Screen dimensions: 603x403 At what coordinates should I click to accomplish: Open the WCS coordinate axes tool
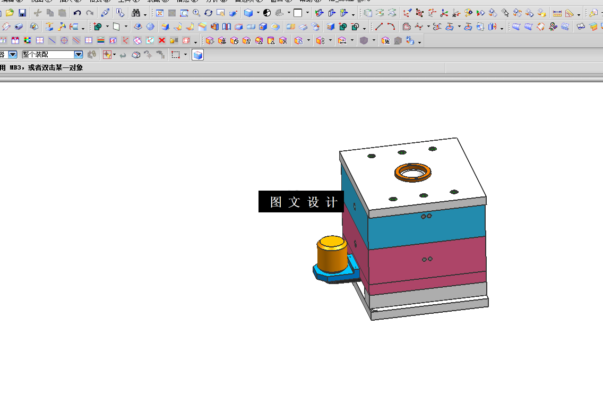tap(444, 13)
